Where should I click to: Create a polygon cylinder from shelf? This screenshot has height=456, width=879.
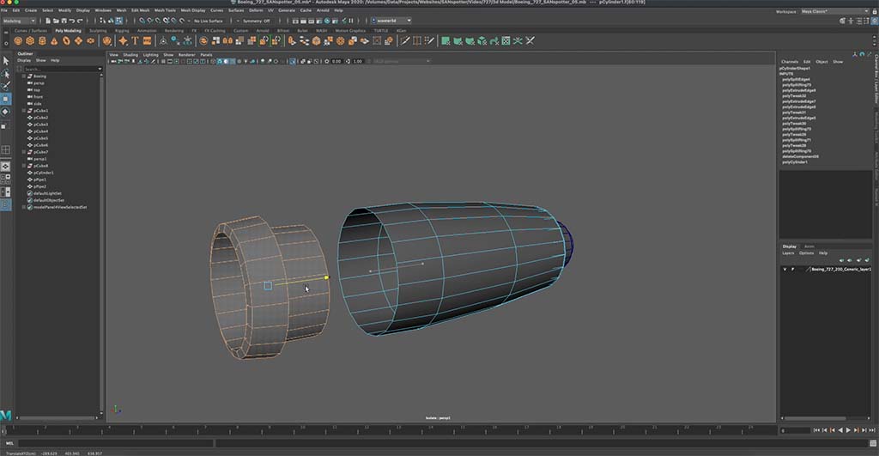coord(42,40)
